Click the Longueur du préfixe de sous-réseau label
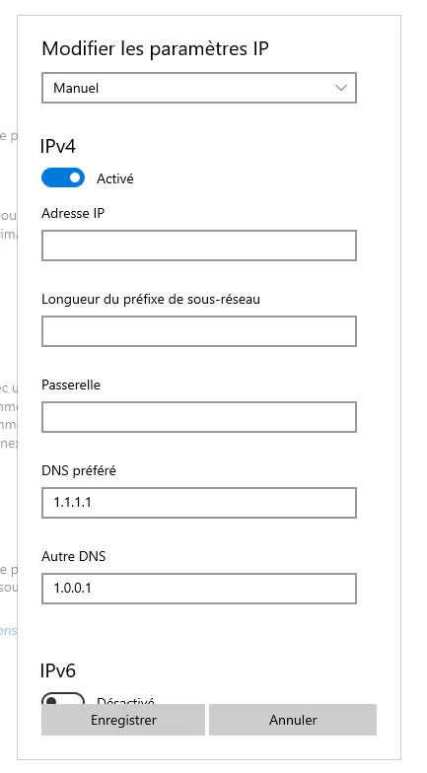Viewport: 427px width, 773px height. click(x=151, y=300)
